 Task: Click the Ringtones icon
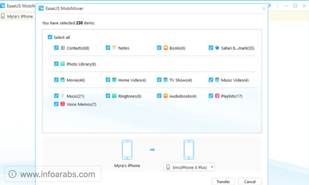point(114,96)
